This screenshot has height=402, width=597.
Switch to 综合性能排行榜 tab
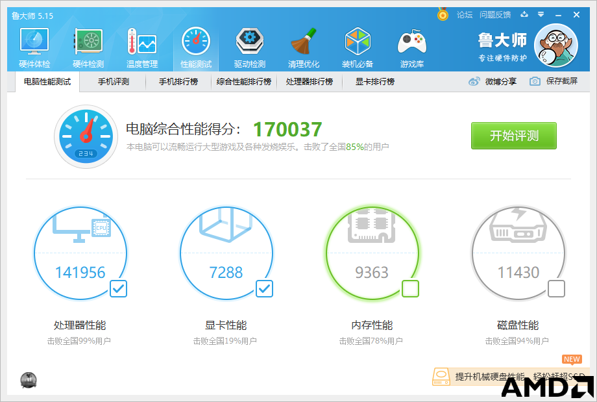[244, 82]
